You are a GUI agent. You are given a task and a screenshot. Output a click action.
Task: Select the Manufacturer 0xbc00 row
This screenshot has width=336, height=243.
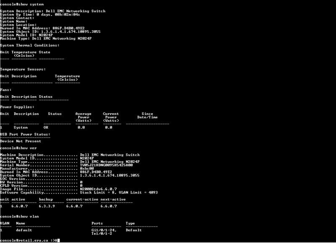coord(47,169)
